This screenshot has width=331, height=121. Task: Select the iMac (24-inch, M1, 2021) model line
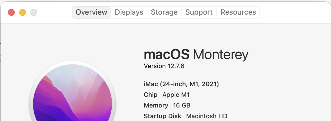coord(181,84)
